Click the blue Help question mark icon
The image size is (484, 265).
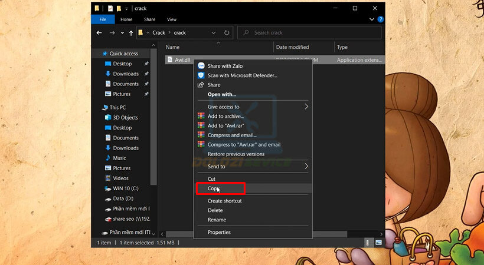pyautogui.click(x=381, y=19)
